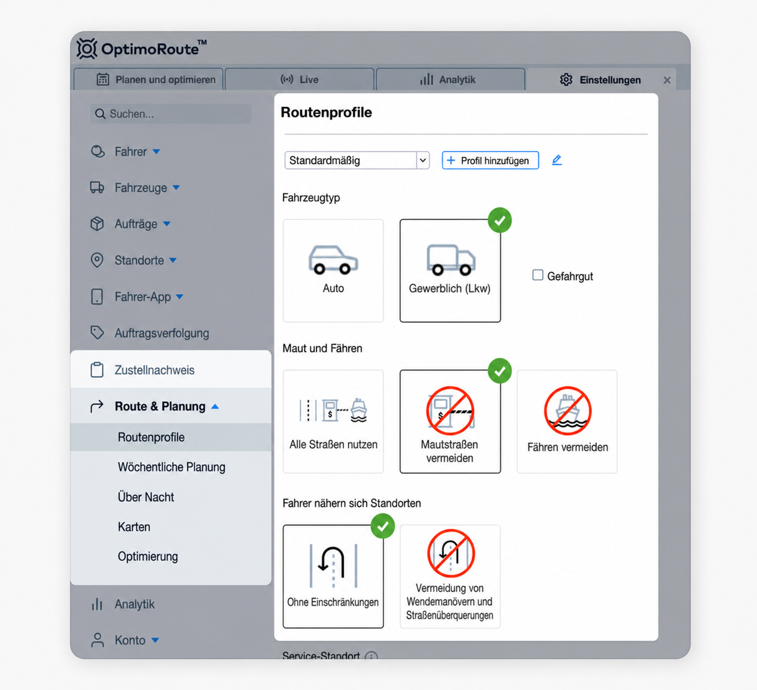The width and height of the screenshot is (757, 690).
Task: Select the Gewerblich (Lkw) vehicle card
Action: (450, 270)
